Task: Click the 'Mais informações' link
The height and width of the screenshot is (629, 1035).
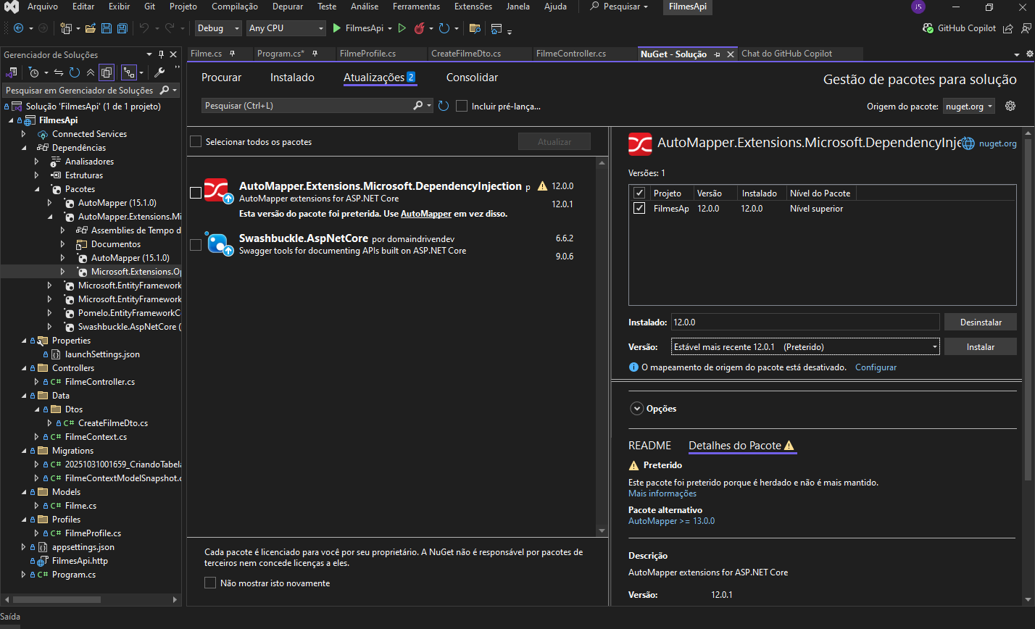Action: click(662, 493)
